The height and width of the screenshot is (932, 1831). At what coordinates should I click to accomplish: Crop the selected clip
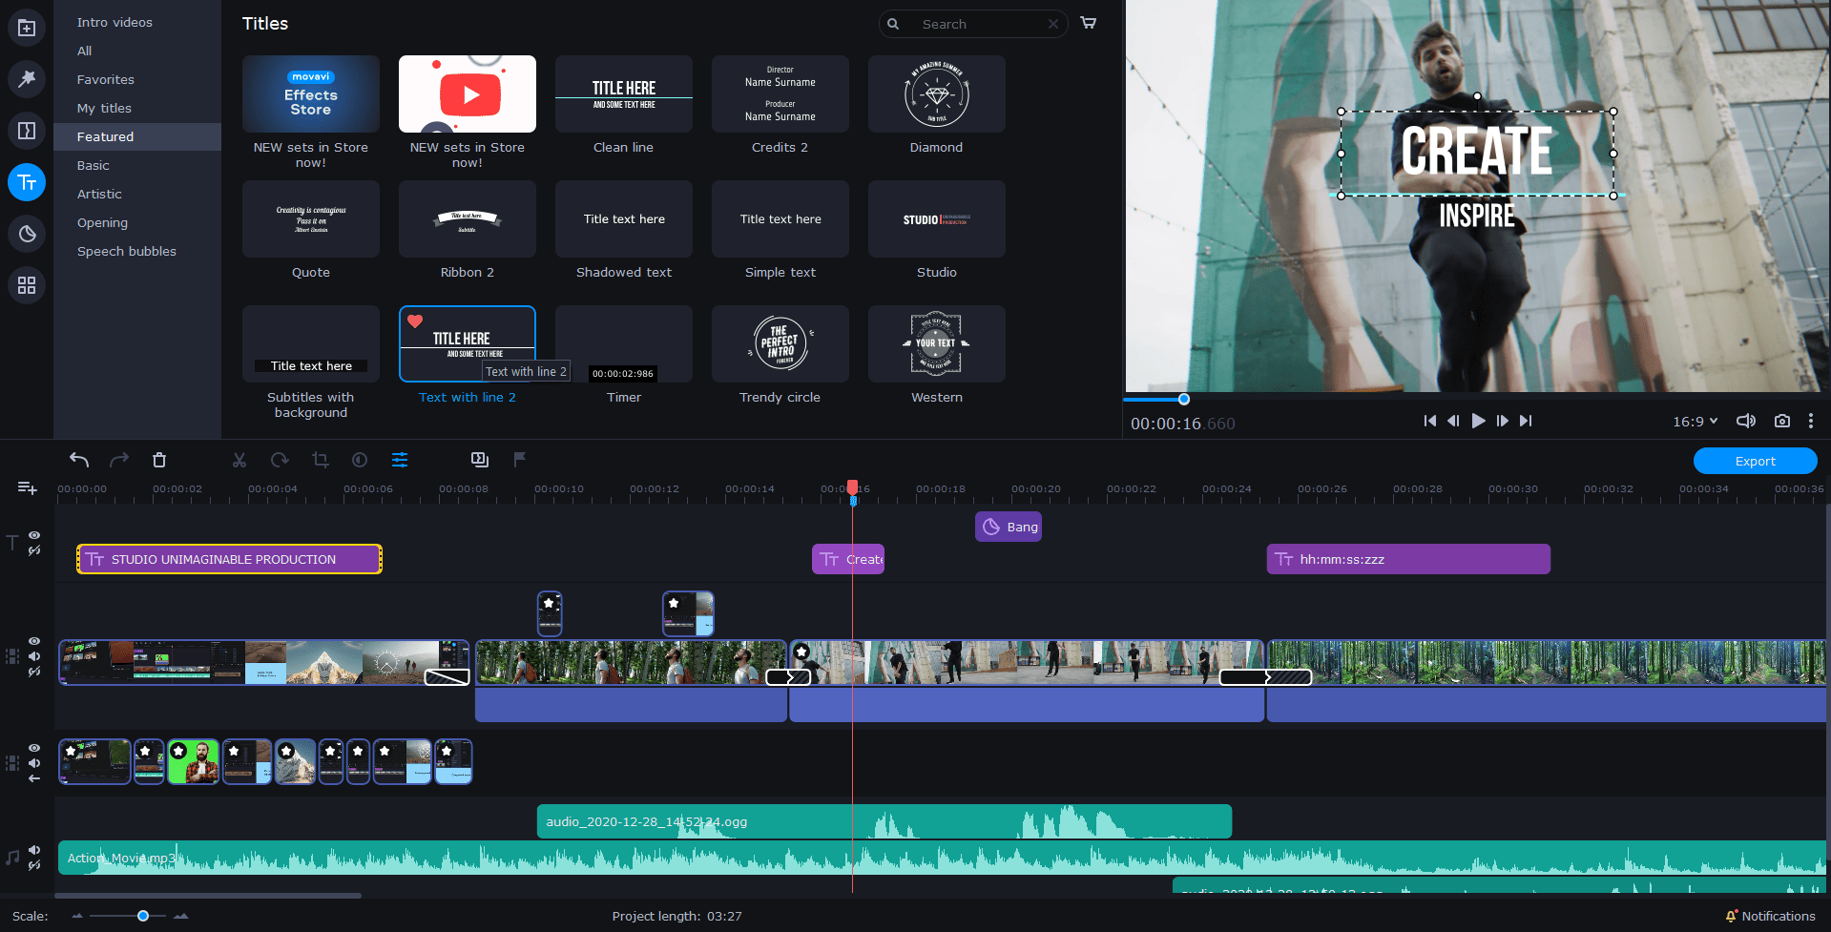pyautogui.click(x=320, y=460)
